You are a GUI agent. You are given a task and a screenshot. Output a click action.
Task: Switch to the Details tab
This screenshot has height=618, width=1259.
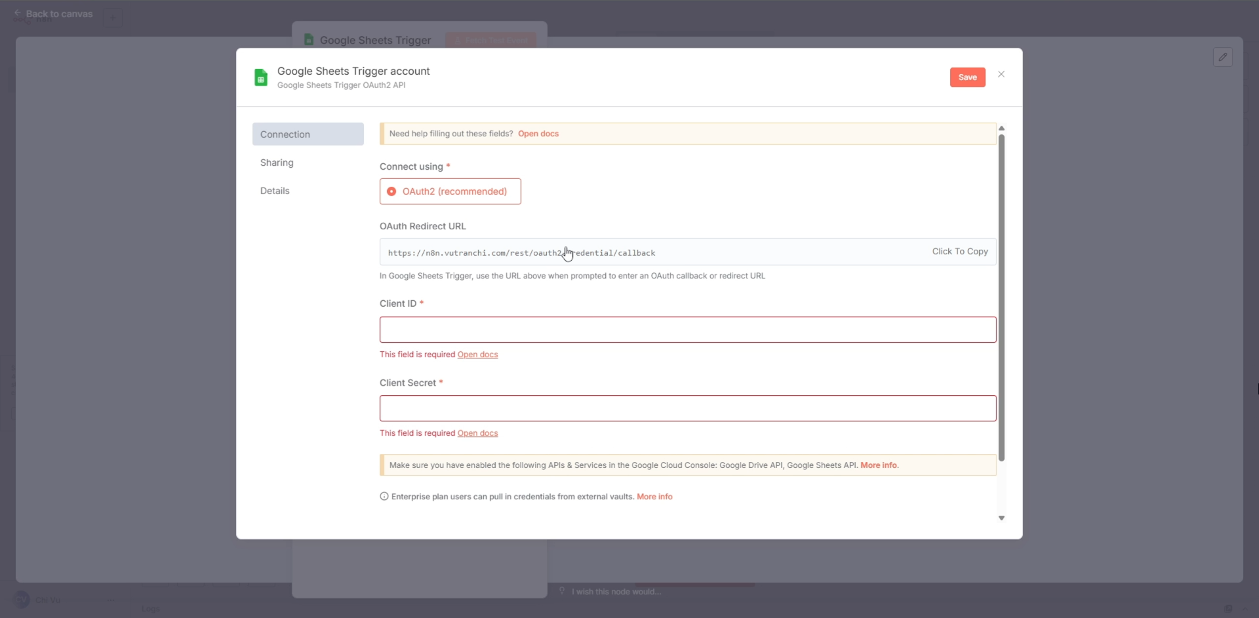point(275,191)
